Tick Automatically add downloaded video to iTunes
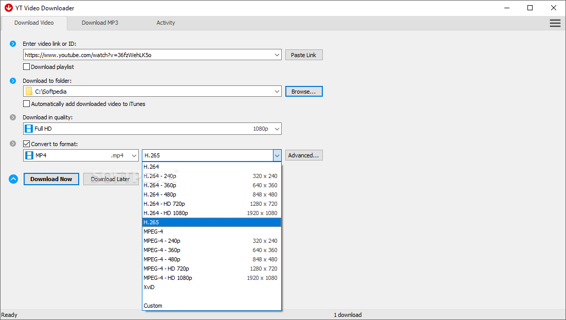This screenshot has width=566, height=320. point(26,103)
